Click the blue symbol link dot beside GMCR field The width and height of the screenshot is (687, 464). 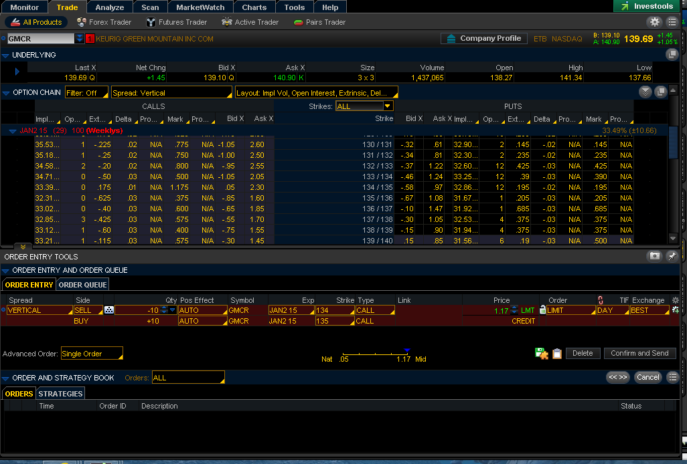click(x=3, y=39)
